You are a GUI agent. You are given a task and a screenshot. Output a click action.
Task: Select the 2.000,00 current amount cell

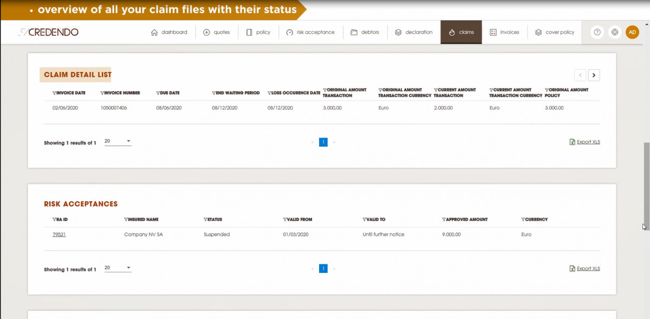[x=443, y=108]
